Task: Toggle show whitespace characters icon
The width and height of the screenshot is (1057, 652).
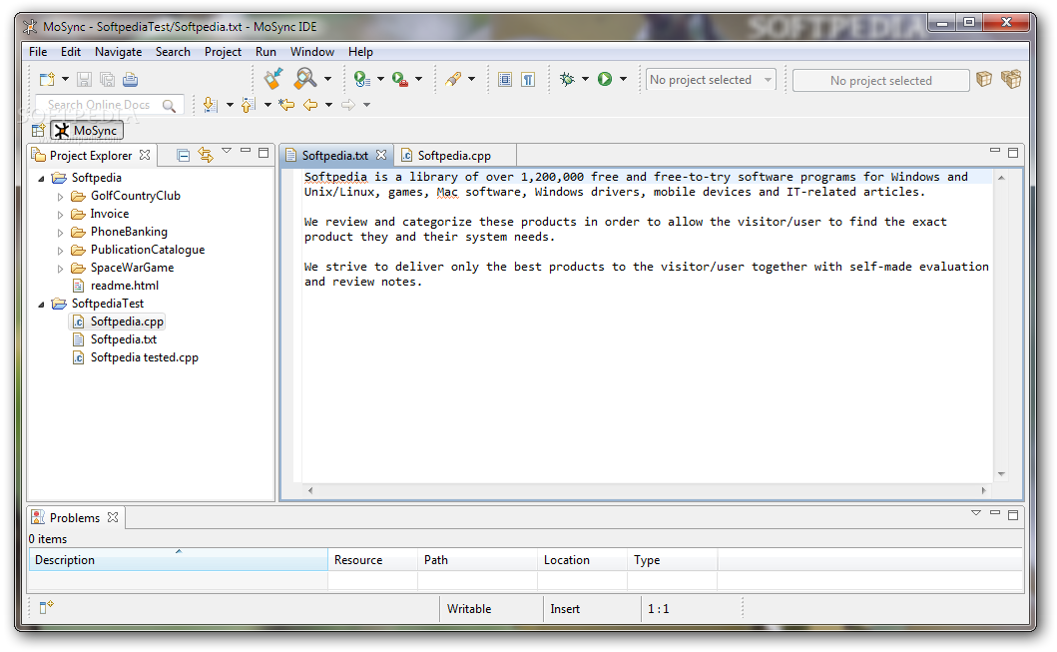Action: pos(528,80)
